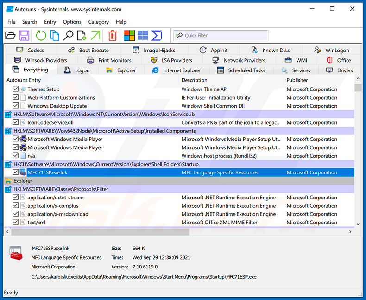Click the Explorer folder section icon

click(x=8, y=181)
